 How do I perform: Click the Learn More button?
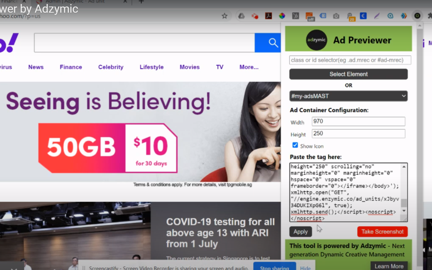[389, 266]
